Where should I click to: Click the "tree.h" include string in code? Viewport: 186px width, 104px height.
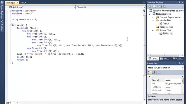click(x=28, y=14)
